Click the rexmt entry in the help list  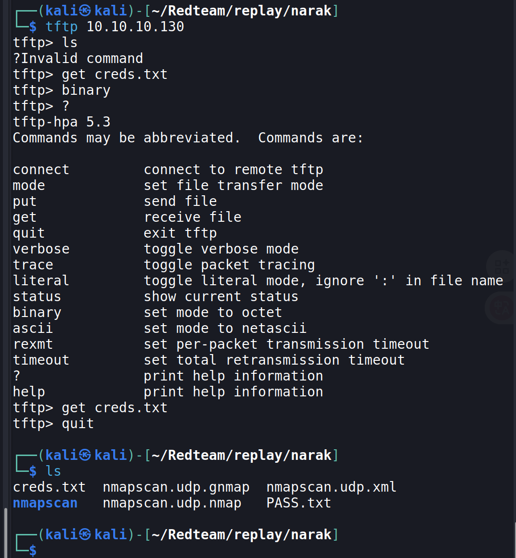tap(33, 344)
